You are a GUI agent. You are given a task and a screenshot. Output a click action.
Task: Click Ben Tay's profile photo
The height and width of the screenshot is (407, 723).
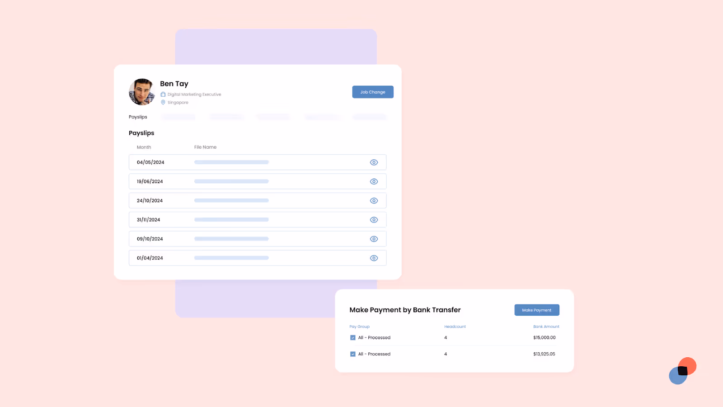(x=142, y=92)
